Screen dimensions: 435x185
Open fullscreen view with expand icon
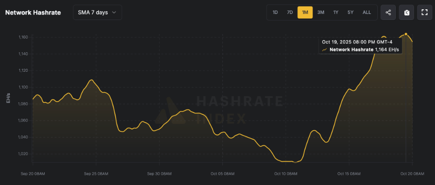tap(424, 13)
